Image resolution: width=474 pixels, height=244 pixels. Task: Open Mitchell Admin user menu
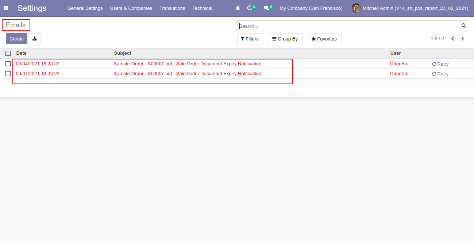pyautogui.click(x=410, y=8)
